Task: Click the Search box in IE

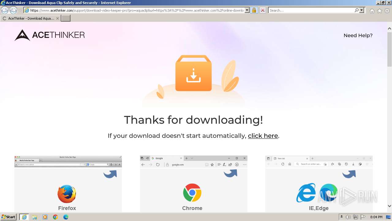Action: 311,10
